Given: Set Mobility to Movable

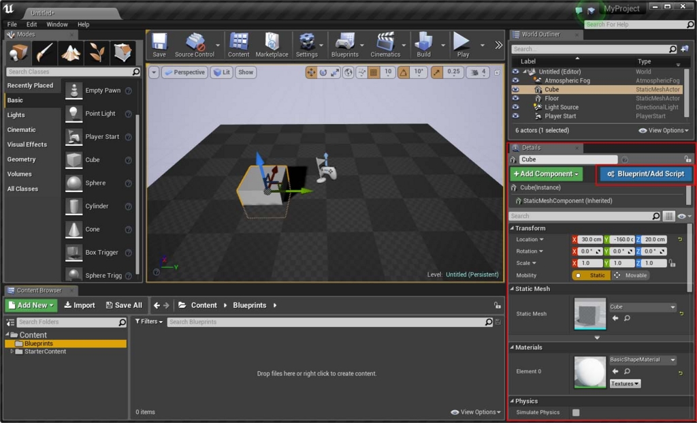Looking at the screenshot, I should (631, 275).
